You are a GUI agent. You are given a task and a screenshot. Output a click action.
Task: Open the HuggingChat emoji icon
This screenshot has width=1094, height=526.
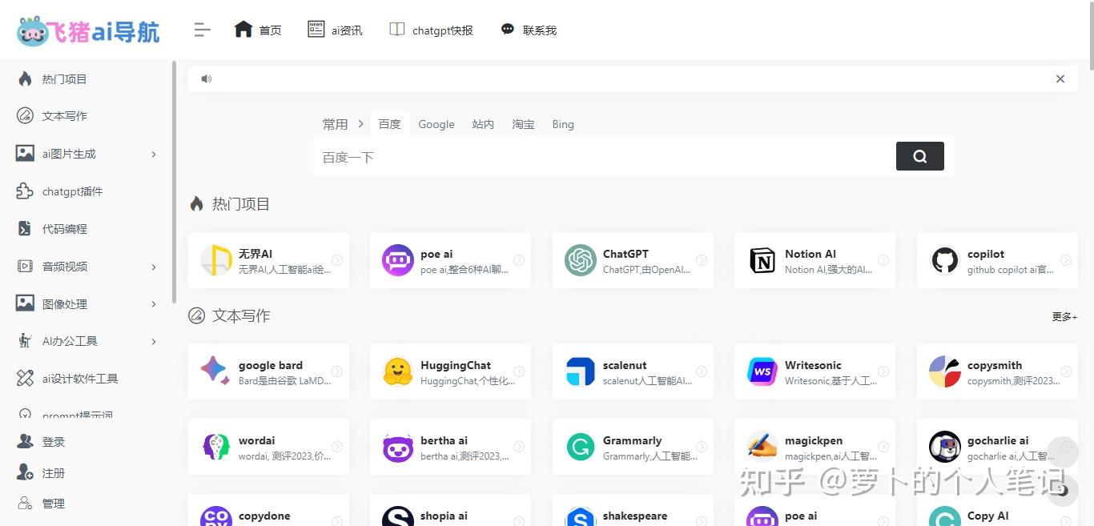tap(398, 371)
